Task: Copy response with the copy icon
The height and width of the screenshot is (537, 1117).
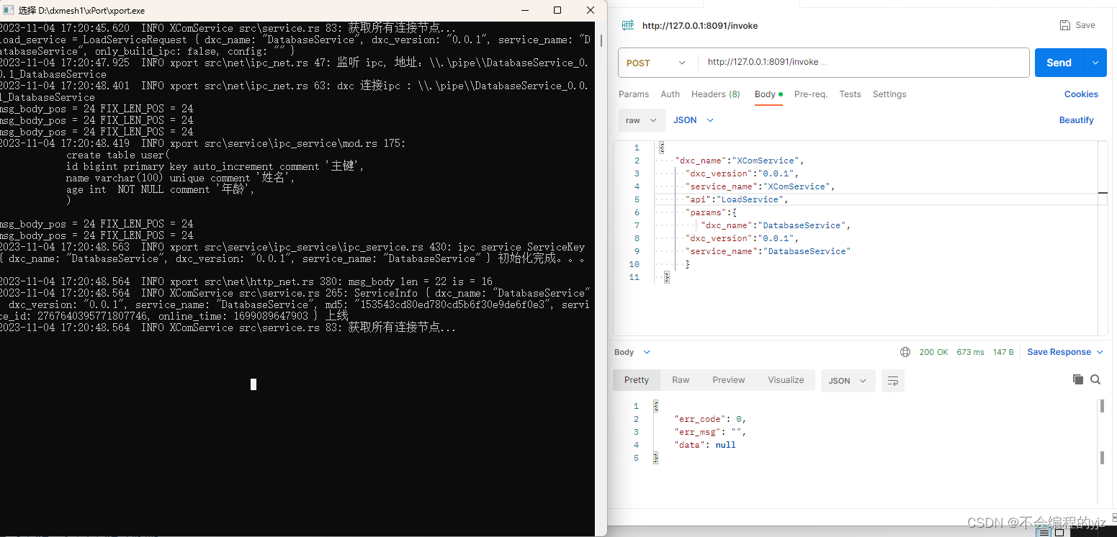Action: pos(1077,379)
